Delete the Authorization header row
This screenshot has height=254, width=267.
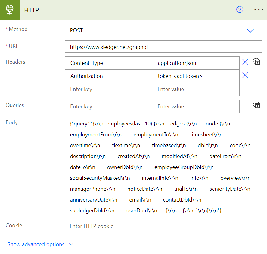pyautogui.click(x=245, y=75)
